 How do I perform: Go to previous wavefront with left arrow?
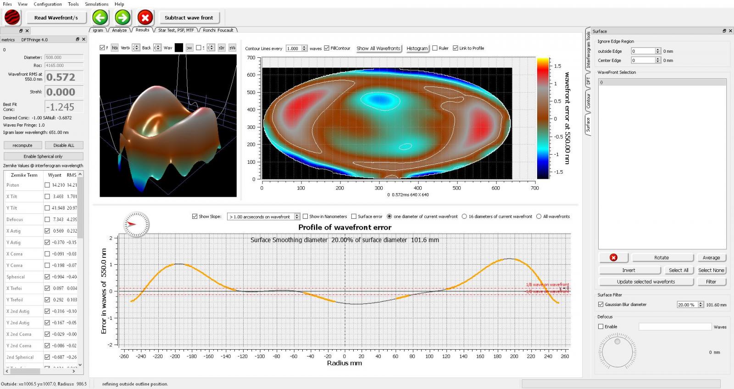coord(100,18)
